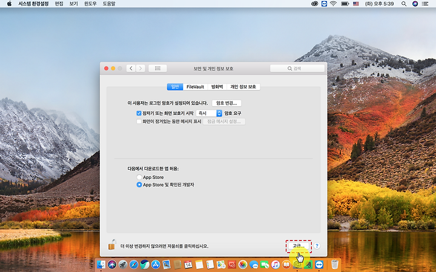Click the 고급... button
Image resolution: width=436 pixels, height=272 pixels.
coord(299,246)
